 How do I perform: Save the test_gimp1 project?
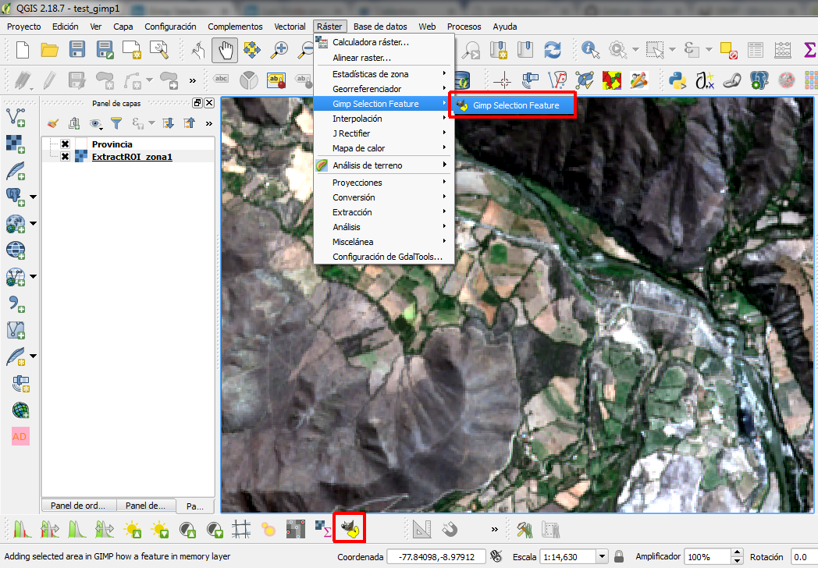[x=76, y=48]
